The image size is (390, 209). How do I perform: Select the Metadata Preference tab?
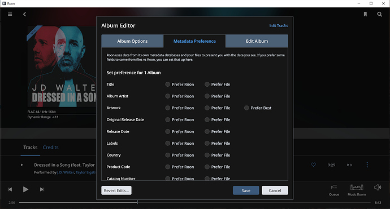194,41
